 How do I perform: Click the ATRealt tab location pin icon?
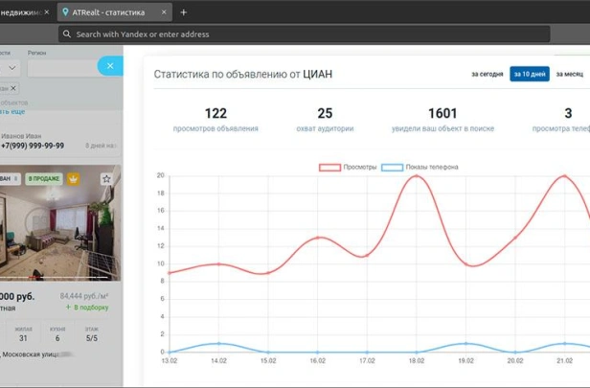(x=65, y=12)
